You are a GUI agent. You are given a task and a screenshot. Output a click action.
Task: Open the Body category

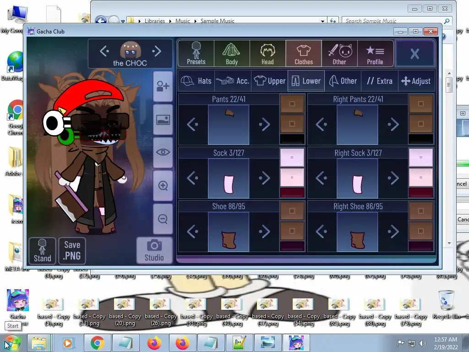231,53
